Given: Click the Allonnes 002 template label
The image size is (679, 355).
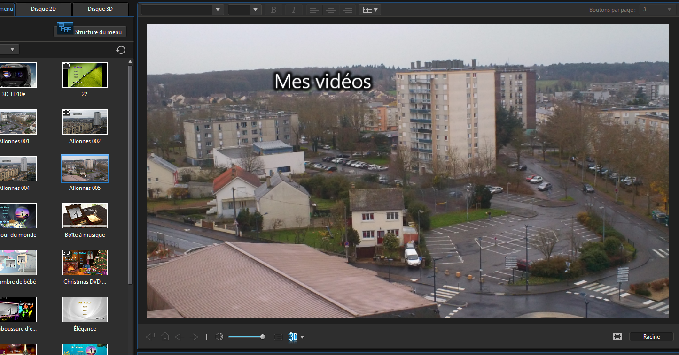Looking at the screenshot, I should pyautogui.click(x=85, y=141).
